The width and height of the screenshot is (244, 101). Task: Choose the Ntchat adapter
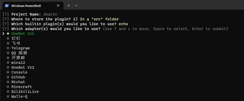(18, 82)
